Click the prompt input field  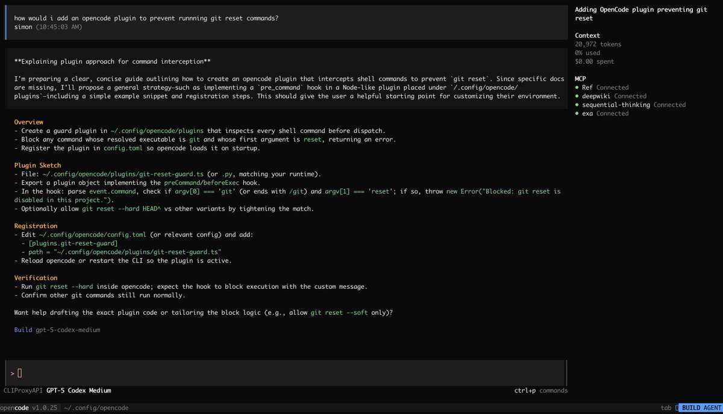click(x=286, y=373)
